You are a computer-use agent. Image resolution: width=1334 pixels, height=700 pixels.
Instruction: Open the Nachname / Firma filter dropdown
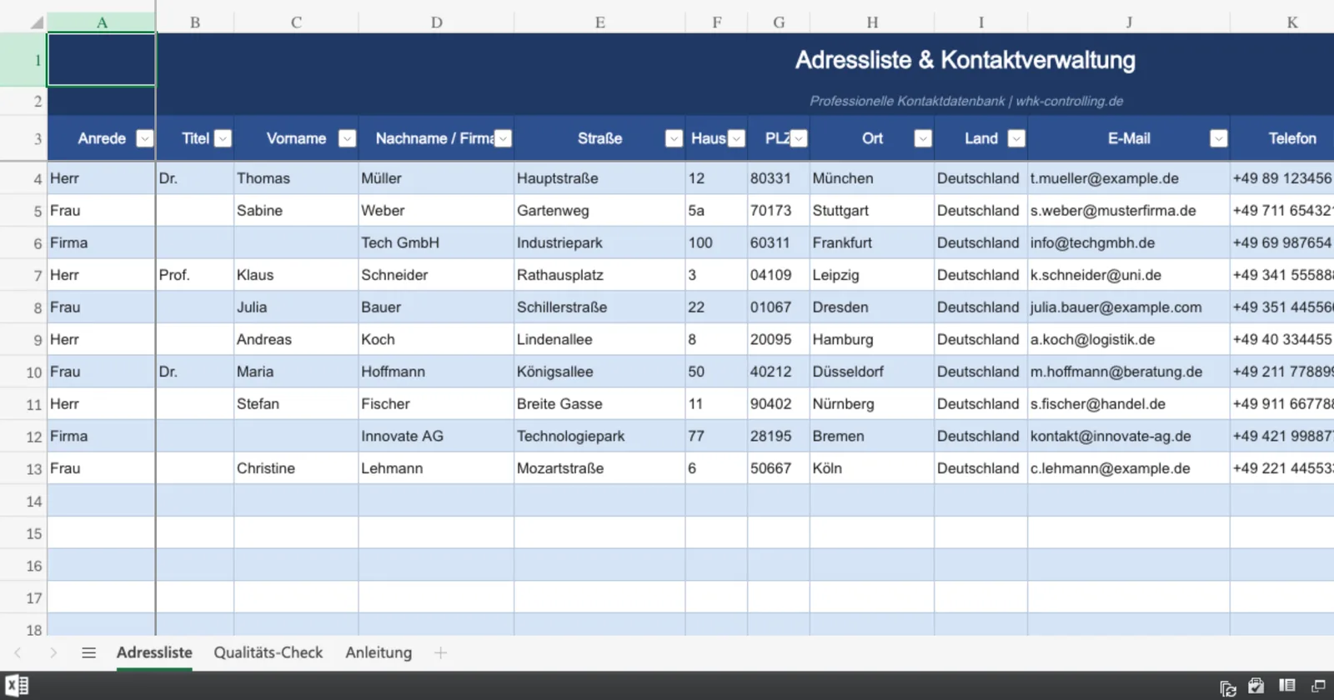tap(503, 138)
